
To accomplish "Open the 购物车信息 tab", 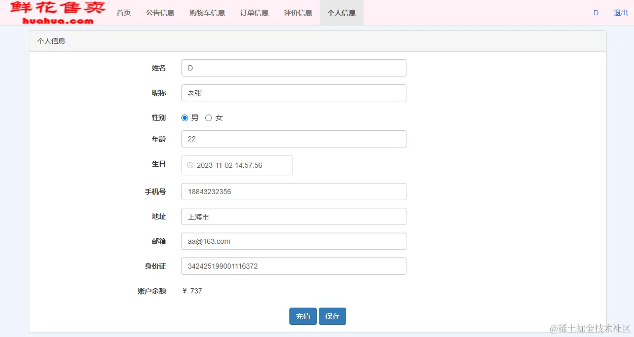I will point(207,13).
